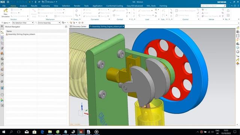
Task: Show hidden system tray icons chevron
Action: pyautogui.click(x=198, y=132)
